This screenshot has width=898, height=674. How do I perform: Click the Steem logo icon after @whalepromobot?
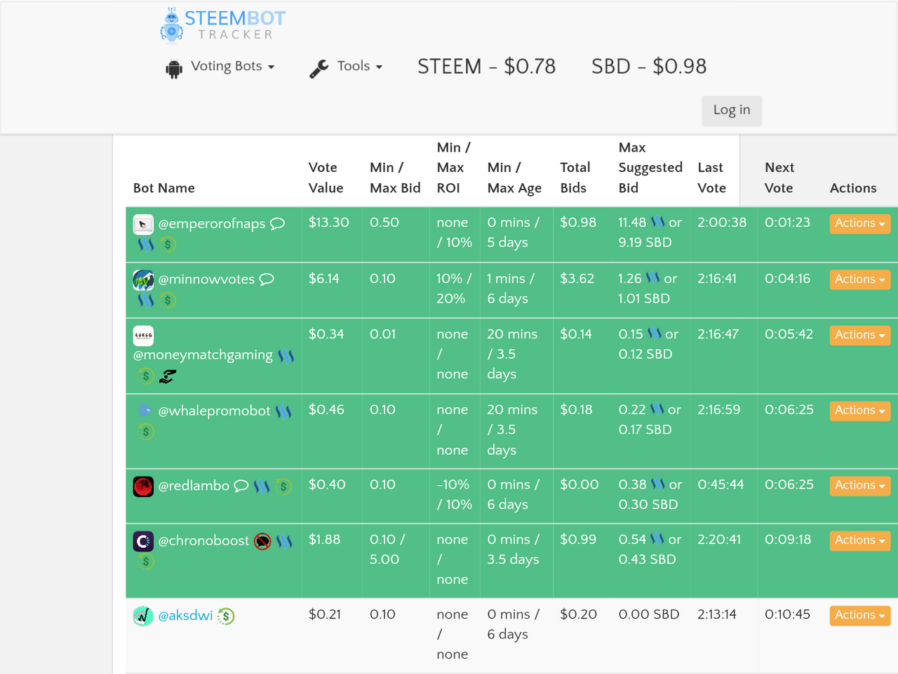(283, 411)
